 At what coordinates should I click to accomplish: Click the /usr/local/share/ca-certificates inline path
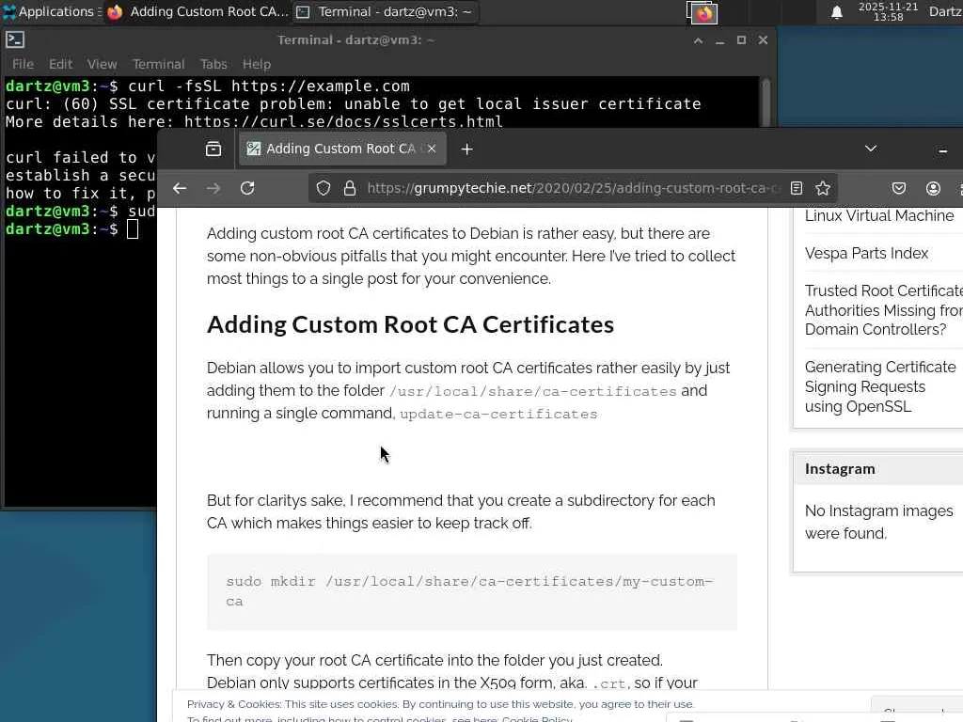point(532,392)
